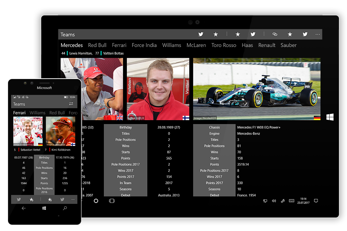Tap the Williams tab on the phone
Screen dimensions: 347x231
37,113
